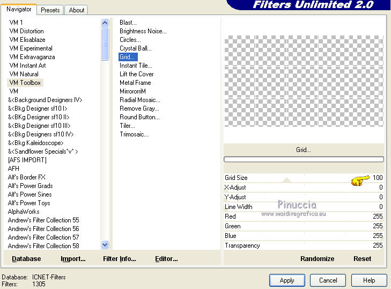Adjust the Grid Size slider
391x289 pixels.
(304, 178)
